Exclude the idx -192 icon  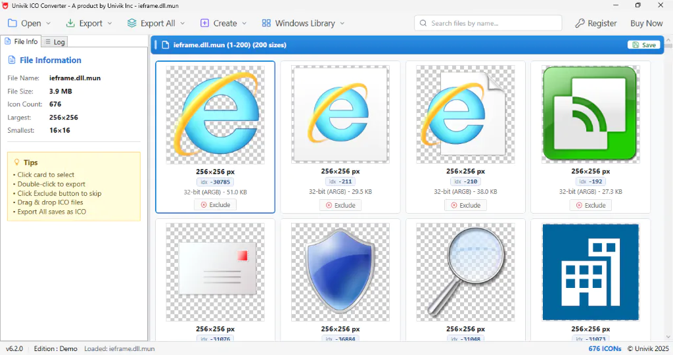pyautogui.click(x=591, y=205)
